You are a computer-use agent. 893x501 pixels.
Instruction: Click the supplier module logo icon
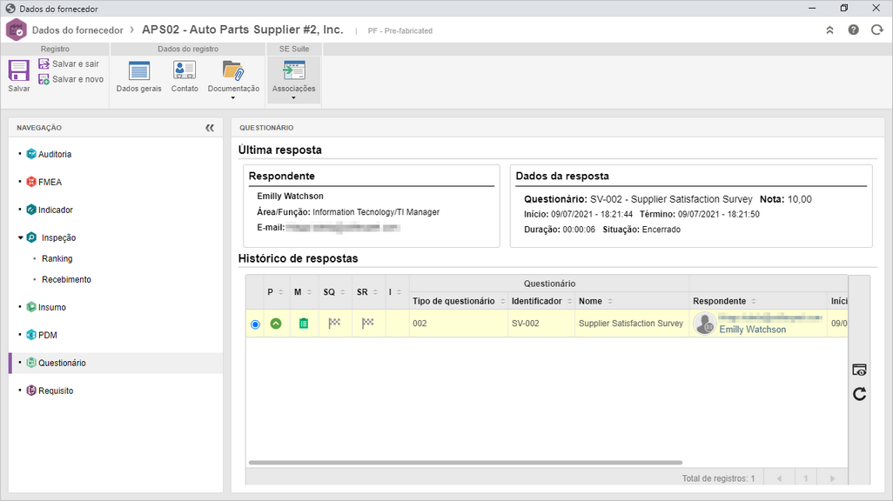16,30
